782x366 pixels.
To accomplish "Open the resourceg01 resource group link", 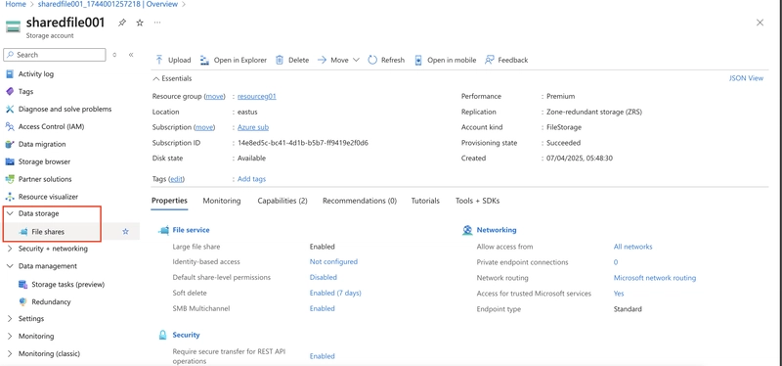I will 257,96.
